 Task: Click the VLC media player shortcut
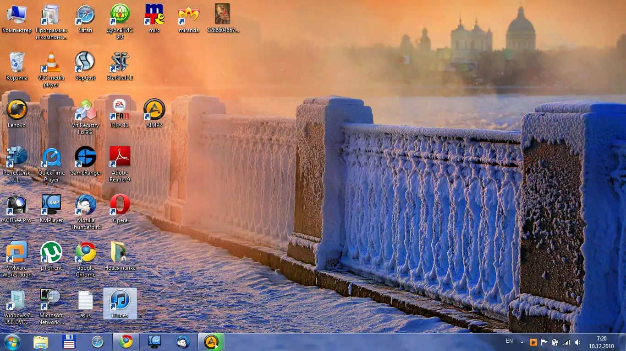click(51, 63)
